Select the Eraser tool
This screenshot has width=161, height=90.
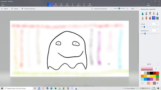[146, 18]
